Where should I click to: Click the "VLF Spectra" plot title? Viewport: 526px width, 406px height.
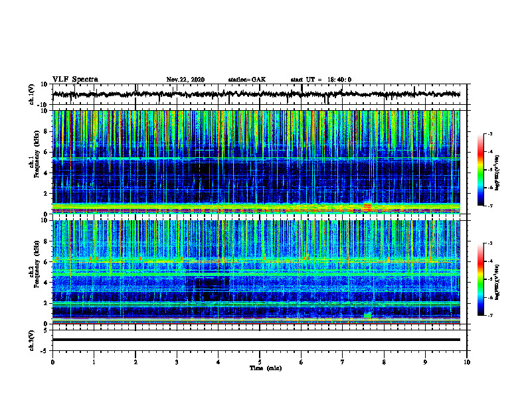(75, 80)
